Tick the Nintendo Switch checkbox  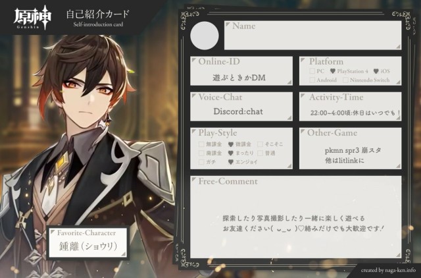[x=345, y=80]
